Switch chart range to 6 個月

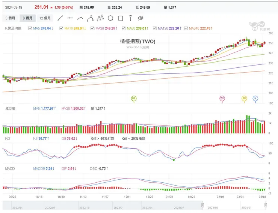(27, 18)
